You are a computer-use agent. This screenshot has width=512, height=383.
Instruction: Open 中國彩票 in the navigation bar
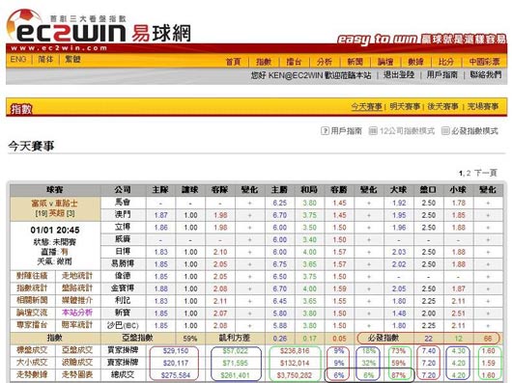[485, 62]
